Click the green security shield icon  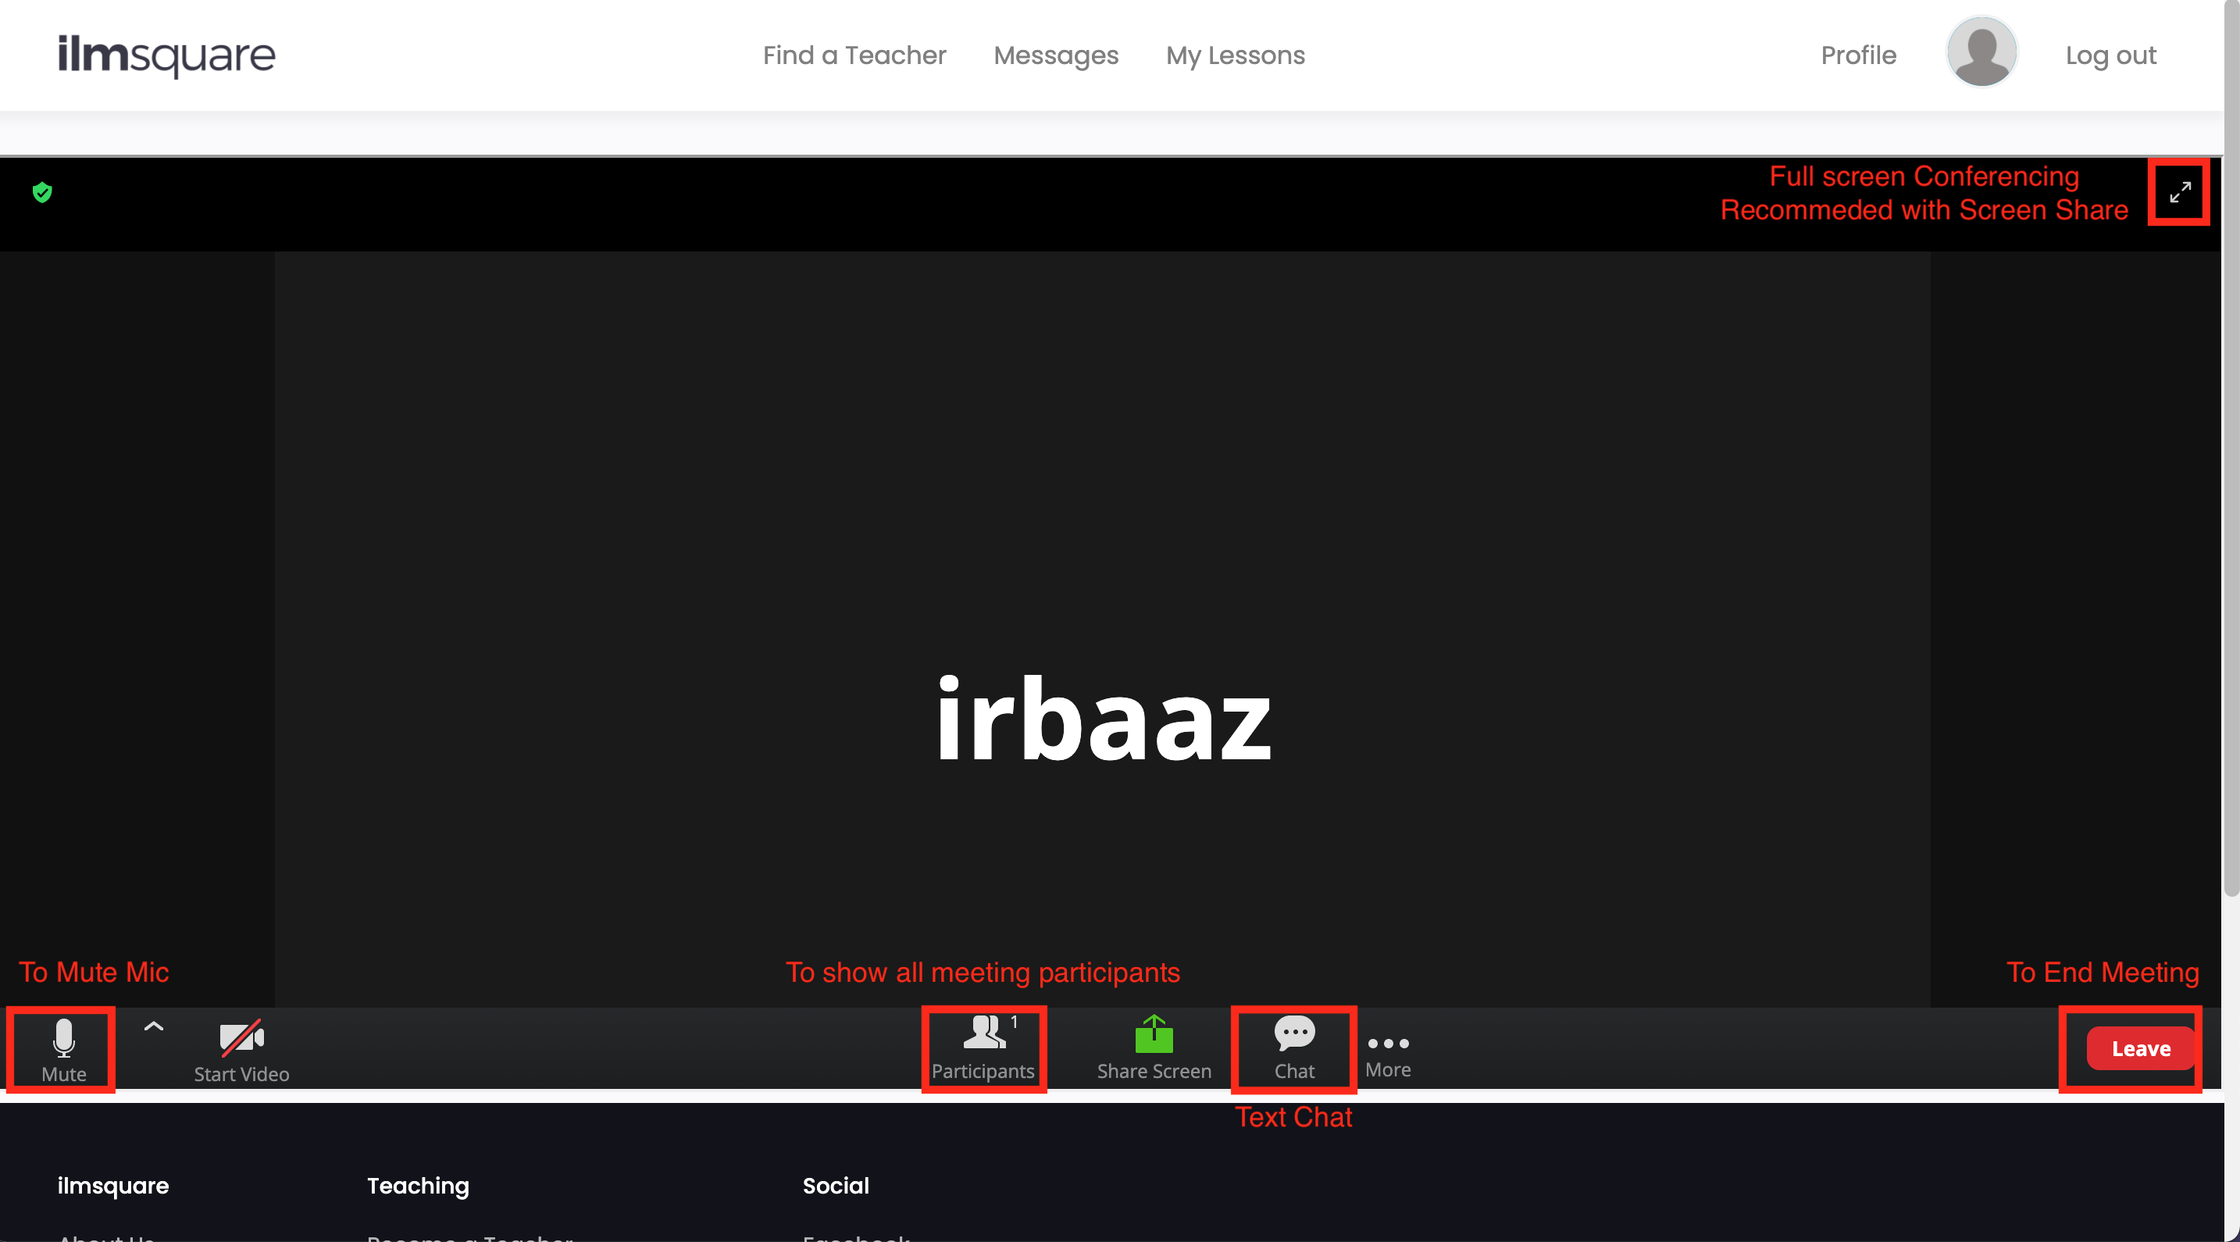[x=41, y=192]
